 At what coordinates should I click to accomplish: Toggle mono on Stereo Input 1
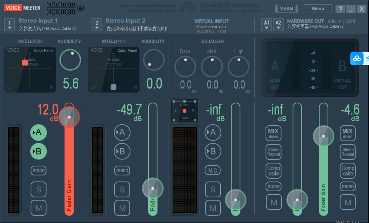coord(38,170)
